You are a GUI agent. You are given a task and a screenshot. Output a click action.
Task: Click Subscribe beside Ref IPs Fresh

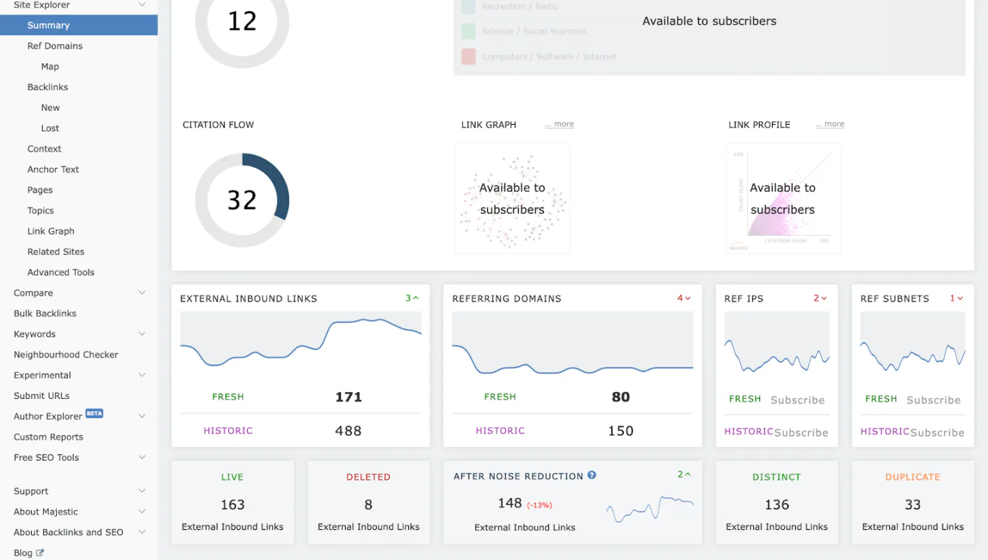click(797, 400)
